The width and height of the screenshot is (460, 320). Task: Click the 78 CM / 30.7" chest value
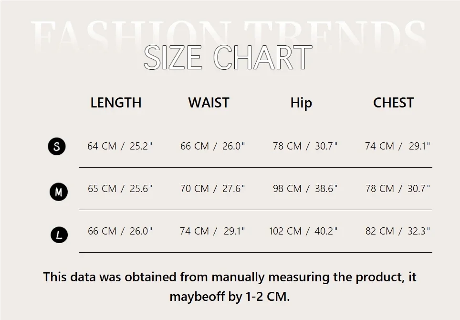coord(397,189)
